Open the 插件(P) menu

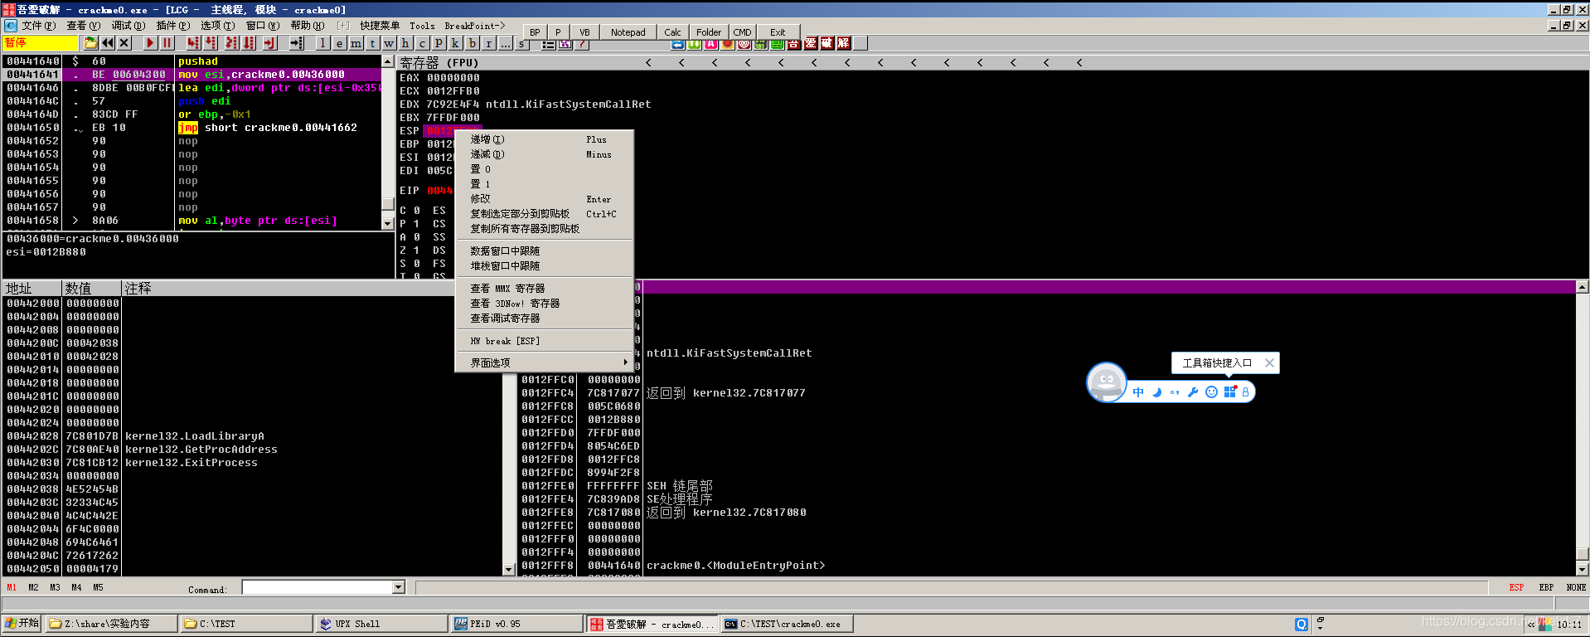(172, 26)
